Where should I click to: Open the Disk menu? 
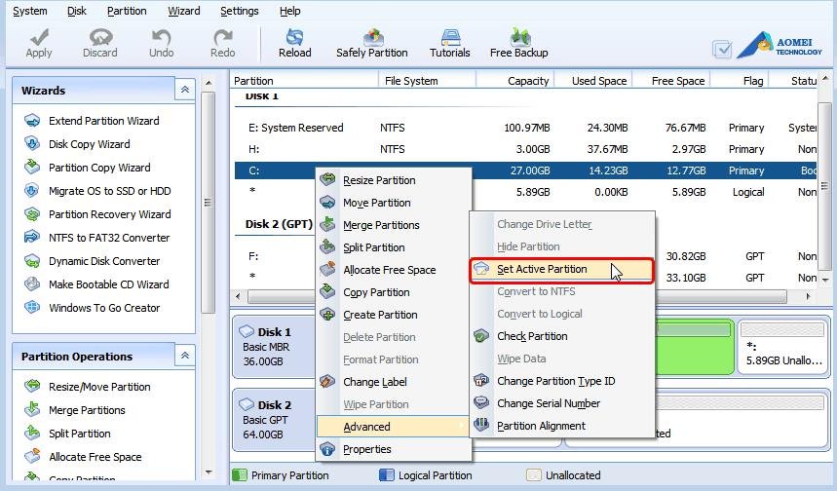tap(77, 11)
